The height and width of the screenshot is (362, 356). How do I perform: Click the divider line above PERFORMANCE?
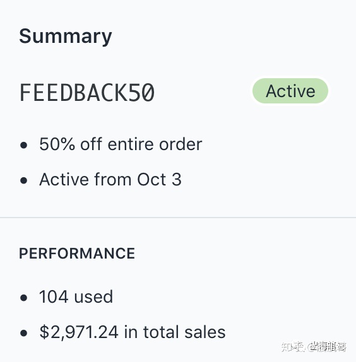click(x=178, y=218)
